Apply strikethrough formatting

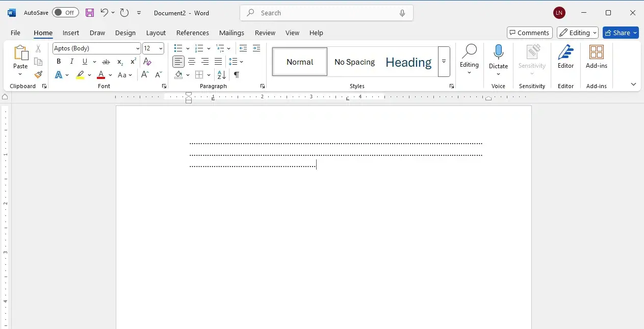pyautogui.click(x=106, y=62)
